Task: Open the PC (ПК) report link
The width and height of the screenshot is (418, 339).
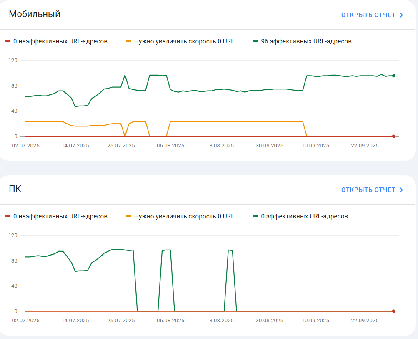Action: (372, 190)
